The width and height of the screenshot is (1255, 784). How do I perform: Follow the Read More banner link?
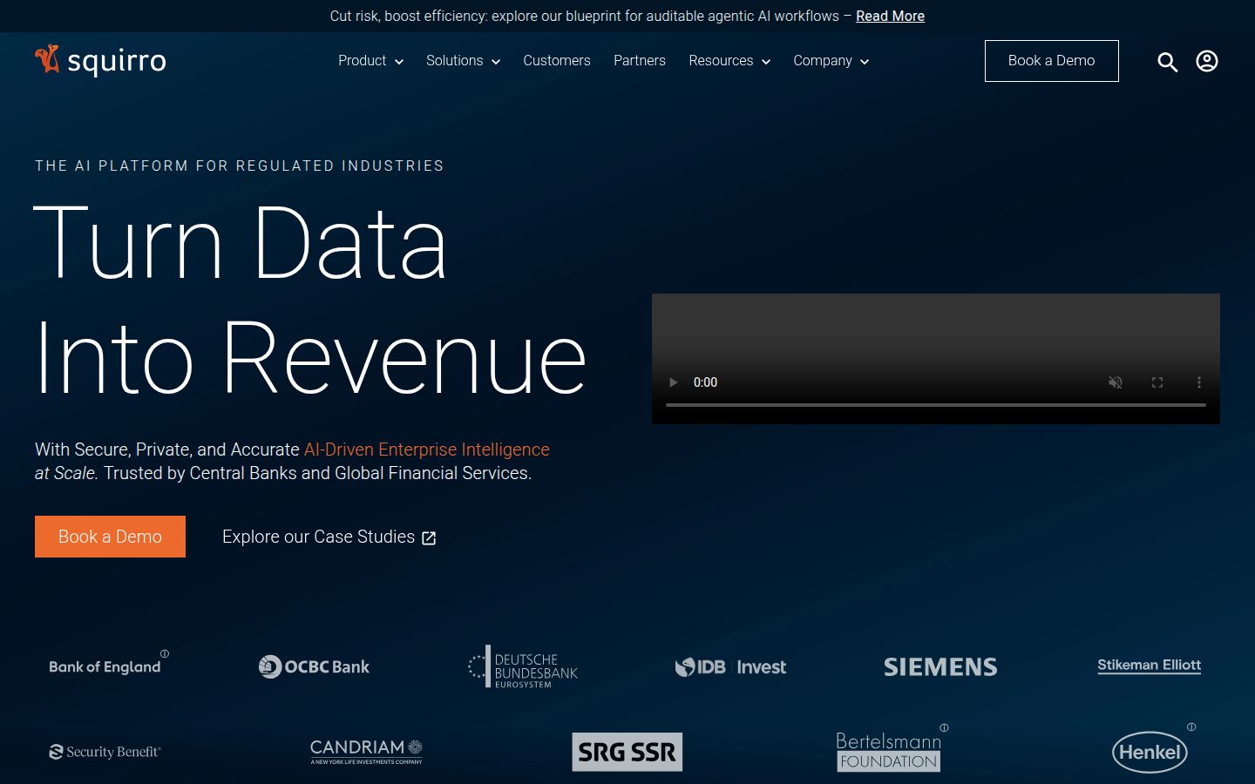[x=890, y=16]
